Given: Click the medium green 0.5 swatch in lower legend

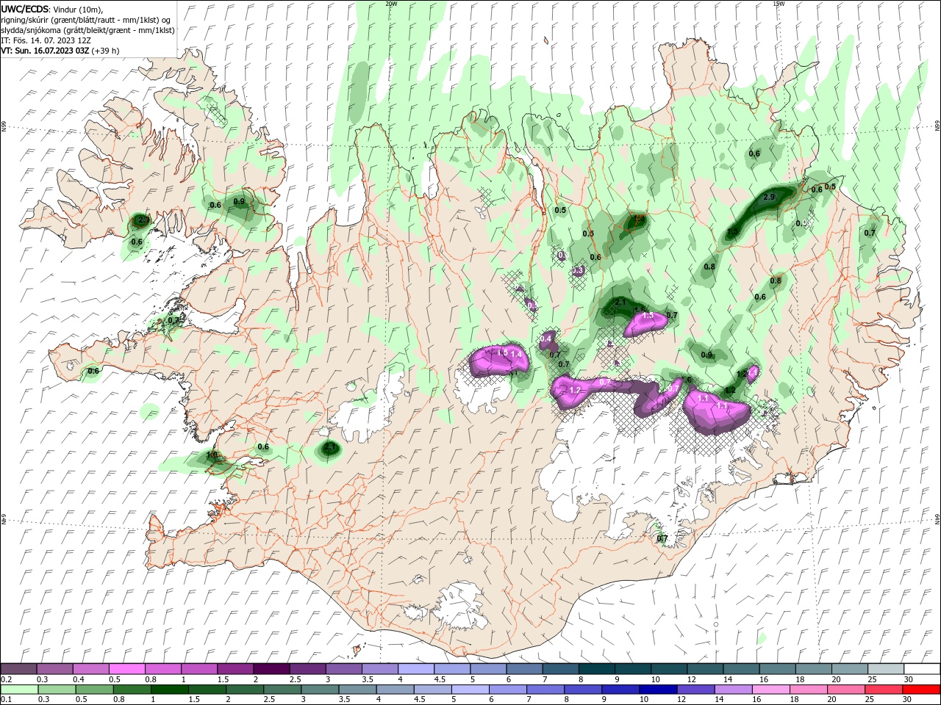Looking at the screenshot, I should [93, 690].
